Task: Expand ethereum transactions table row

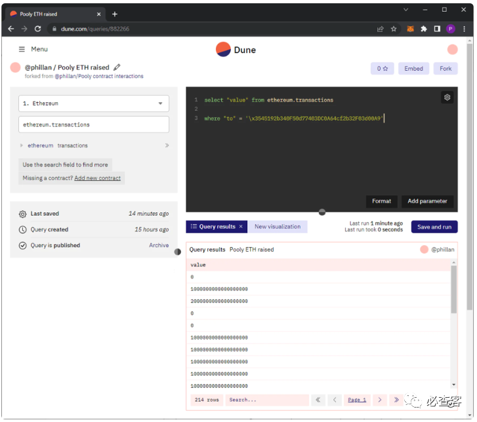Action: click(x=21, y=145)
